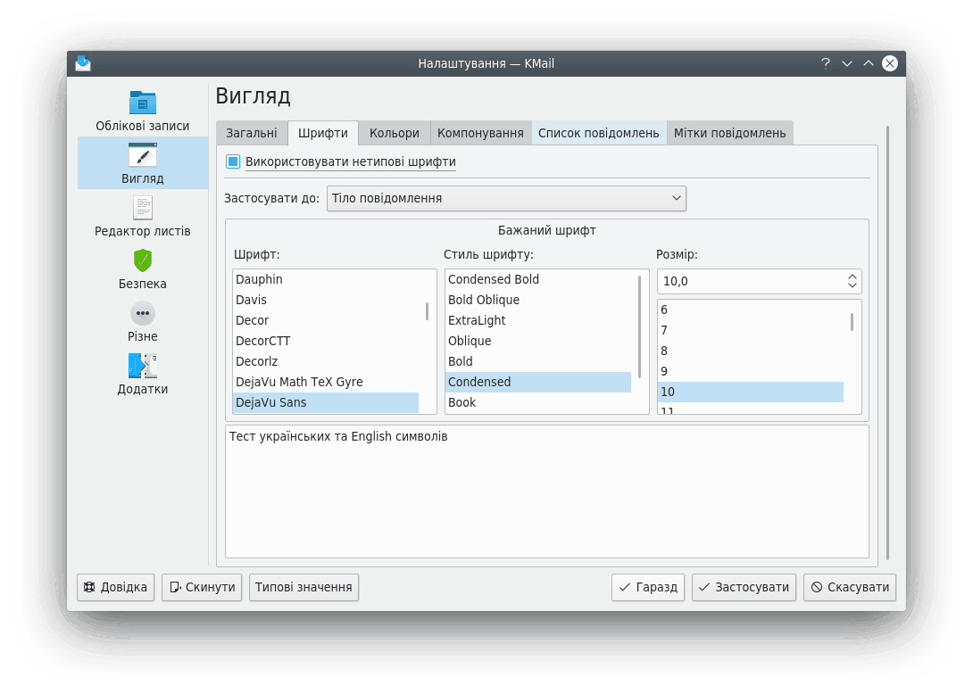Image resolution: width=973 pixels, height=694 pixels.
Task: Click the font preview text field
Action: pyautogui.click(x=546, y=491)
